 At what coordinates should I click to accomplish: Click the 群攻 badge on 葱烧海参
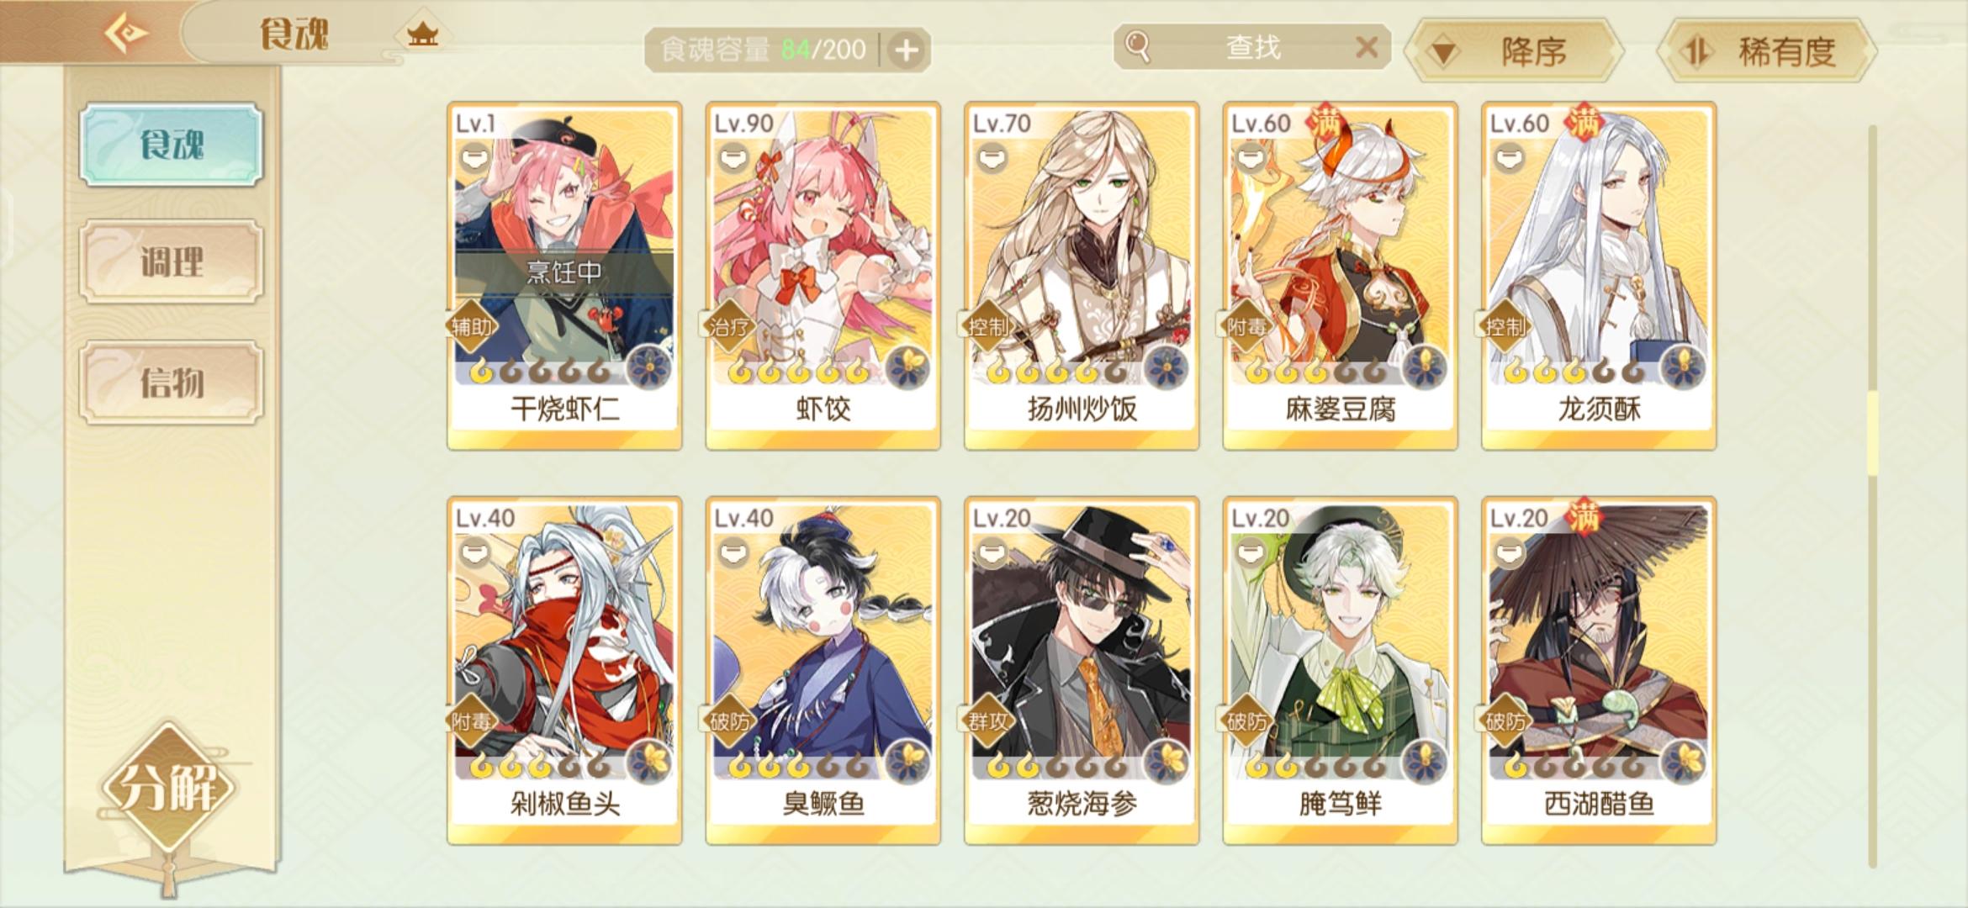coord(987,721)
